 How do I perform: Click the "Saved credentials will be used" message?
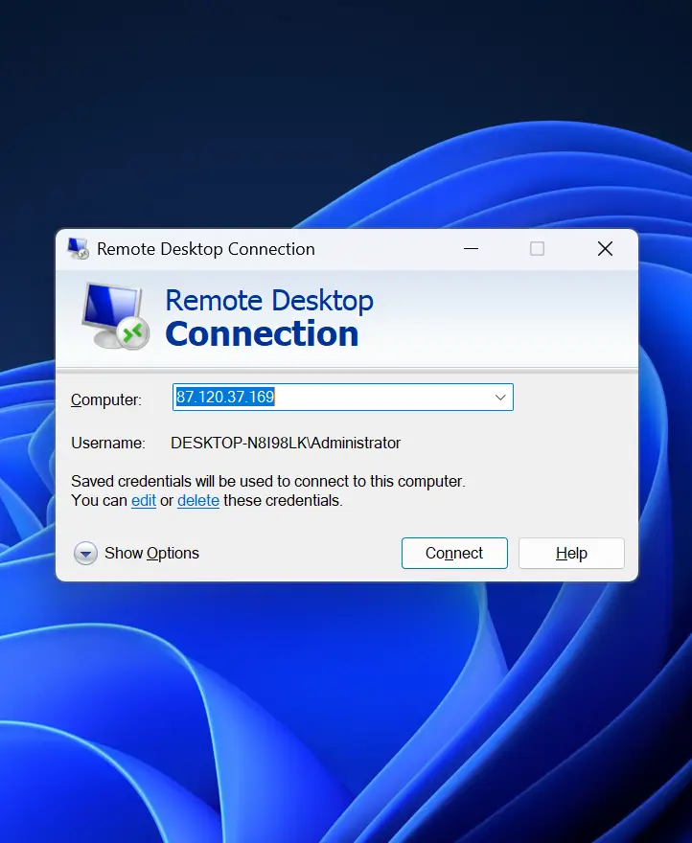pos(268,481)
